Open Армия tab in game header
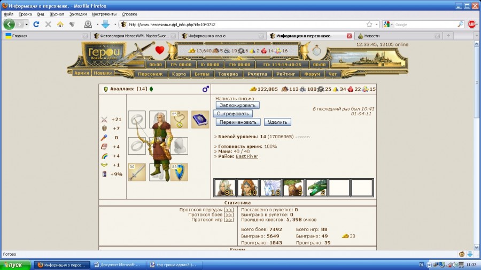 [81, 73]
